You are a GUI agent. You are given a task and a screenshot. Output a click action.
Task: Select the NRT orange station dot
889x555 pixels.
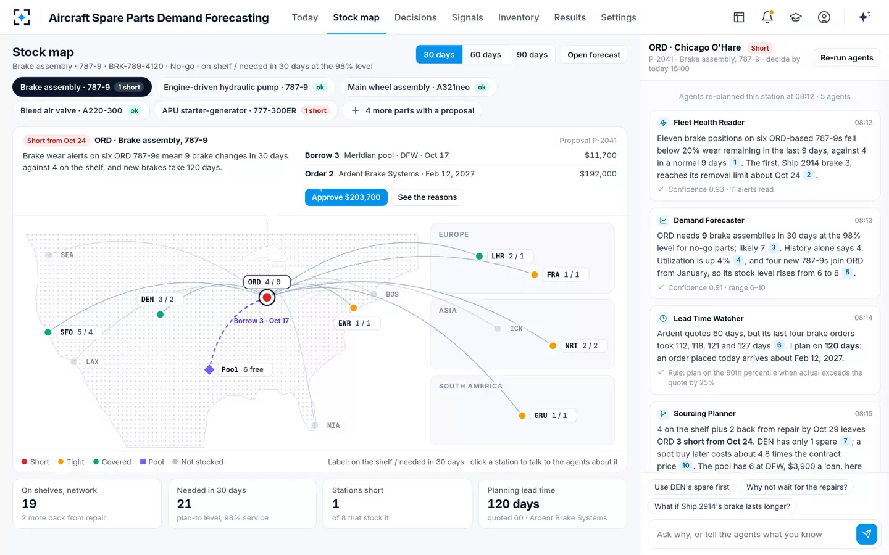point(553,346)
